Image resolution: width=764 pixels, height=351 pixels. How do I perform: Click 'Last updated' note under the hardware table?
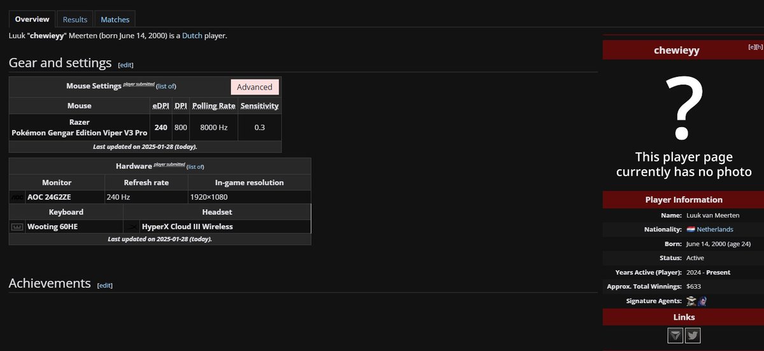coord(160,239)
